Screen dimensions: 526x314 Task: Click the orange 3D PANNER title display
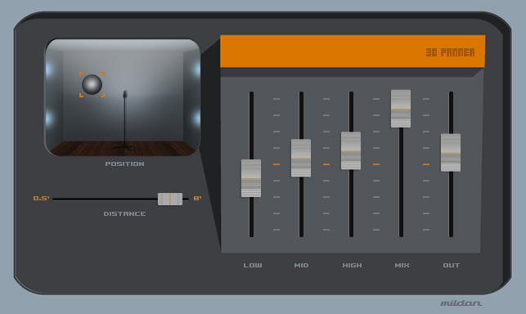pyautogui.click(x=353, y=52)
